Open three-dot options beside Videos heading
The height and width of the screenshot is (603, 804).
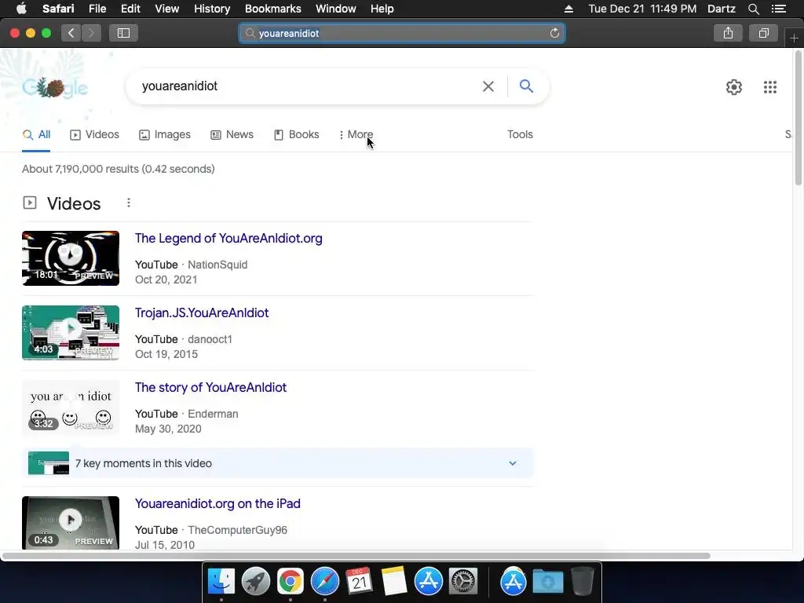click(129, 203)
